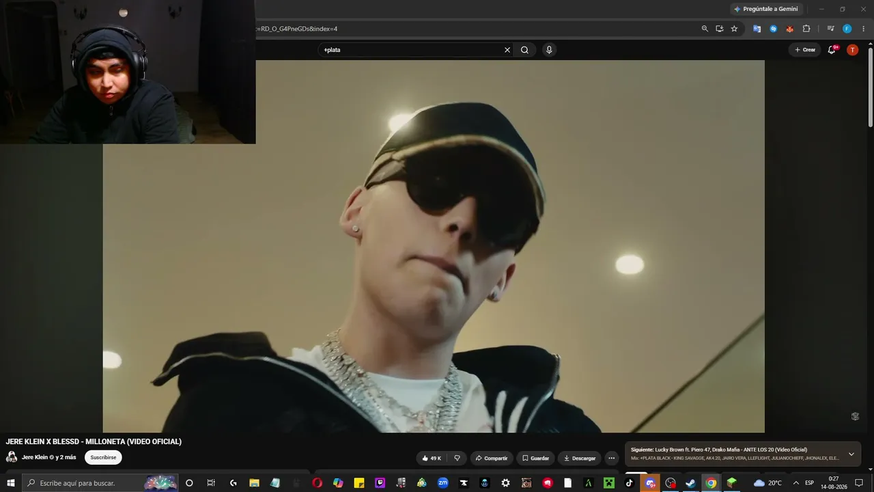Click the video title JERE KLEIN X BLESSD
874x492 pixels.
pyautogui.click(x=94, y=441)
